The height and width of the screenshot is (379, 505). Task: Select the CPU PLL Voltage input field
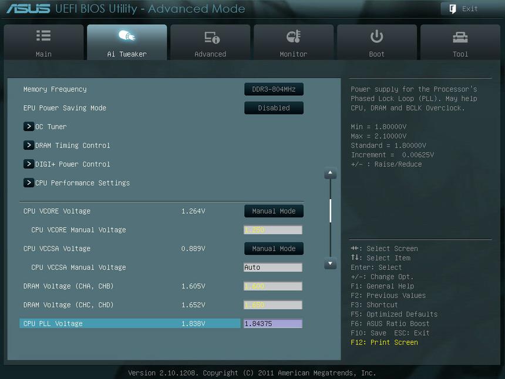[272, 324]
